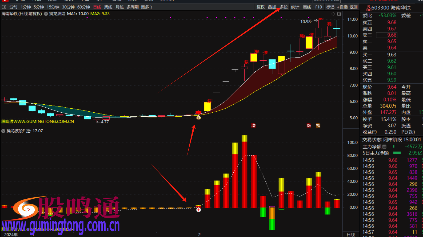Click the diamond marker icon above chart

pos(333,14)
